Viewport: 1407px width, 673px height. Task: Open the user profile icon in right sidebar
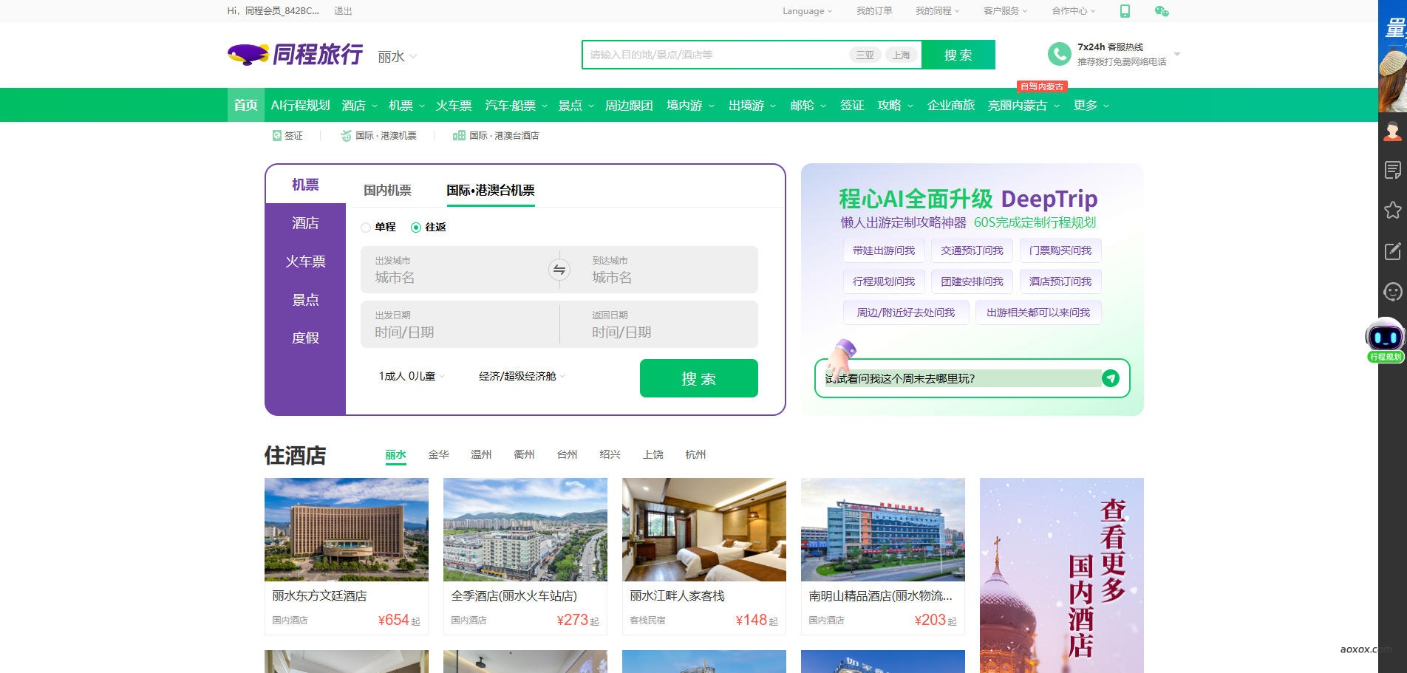click(x=1394, y=131)
